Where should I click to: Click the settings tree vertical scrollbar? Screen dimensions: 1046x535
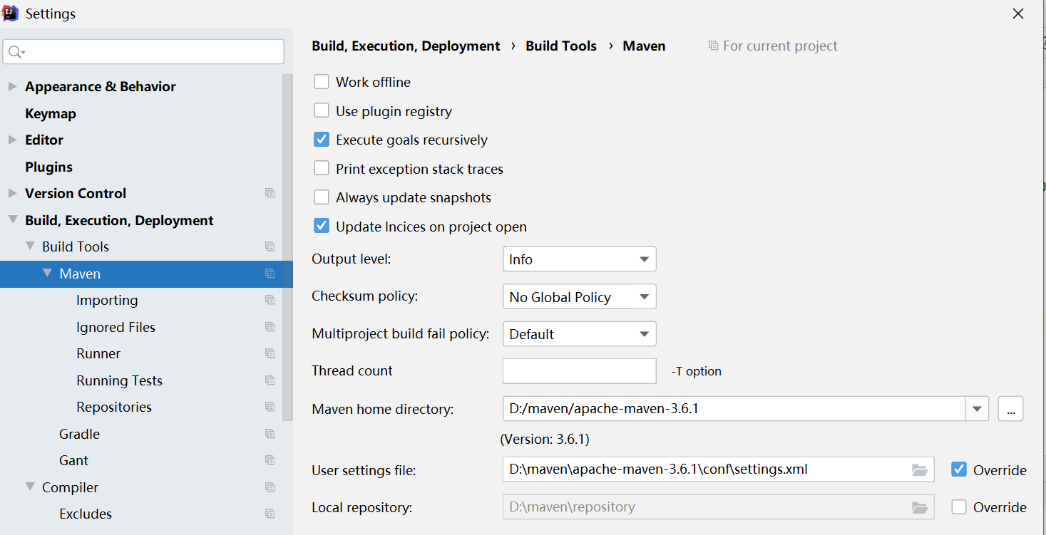click(287, 247)
